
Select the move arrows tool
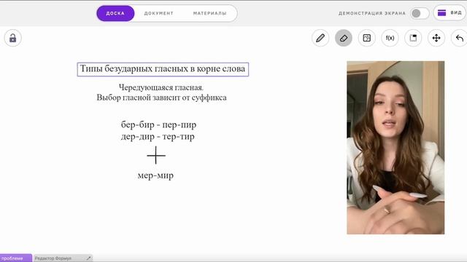coord(436,38)
